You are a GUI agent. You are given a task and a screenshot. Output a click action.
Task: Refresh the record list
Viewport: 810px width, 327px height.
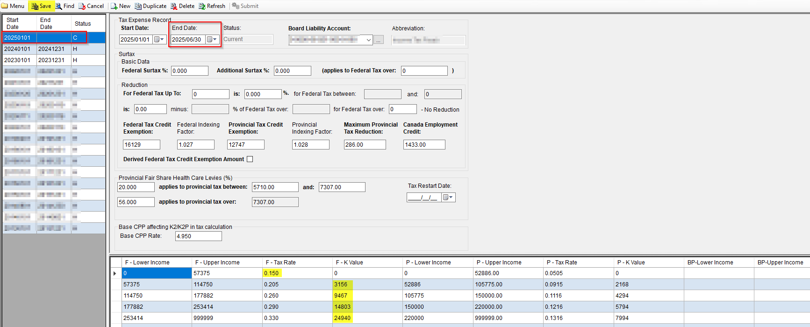coord(212,6)
